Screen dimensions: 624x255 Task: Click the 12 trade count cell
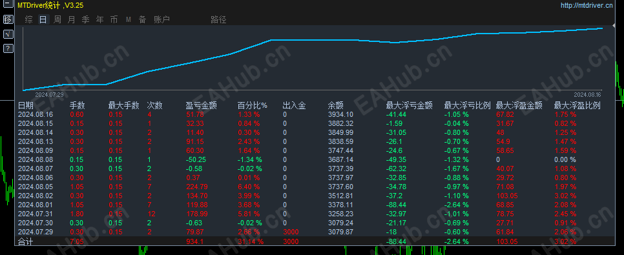point(151,214)
